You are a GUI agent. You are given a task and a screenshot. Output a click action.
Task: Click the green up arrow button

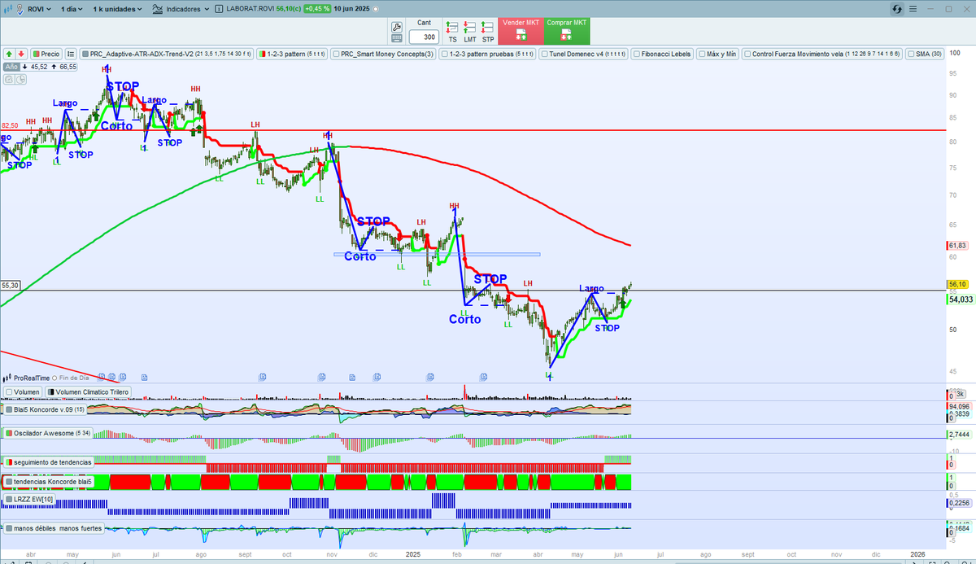[9, 55]
